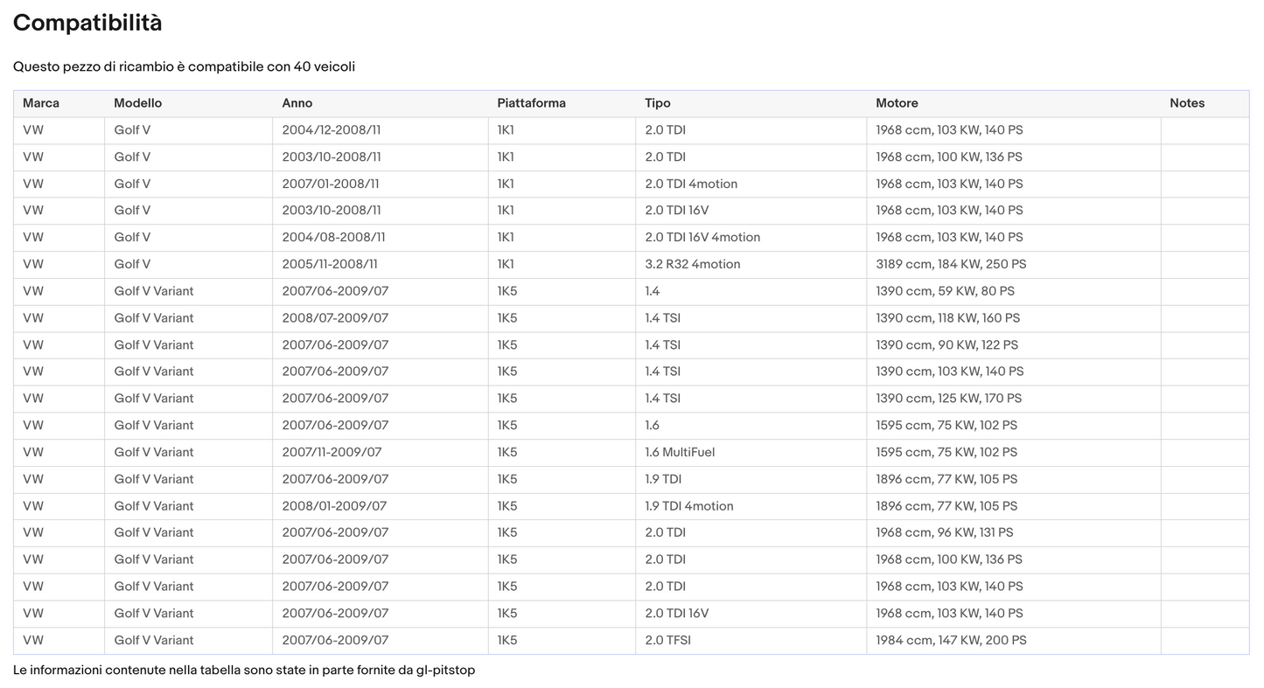This screenshot has width=1264, height=688.
Task: Select the 1.9 TDI 4motion cell
Action: click(x=689, y=506)
